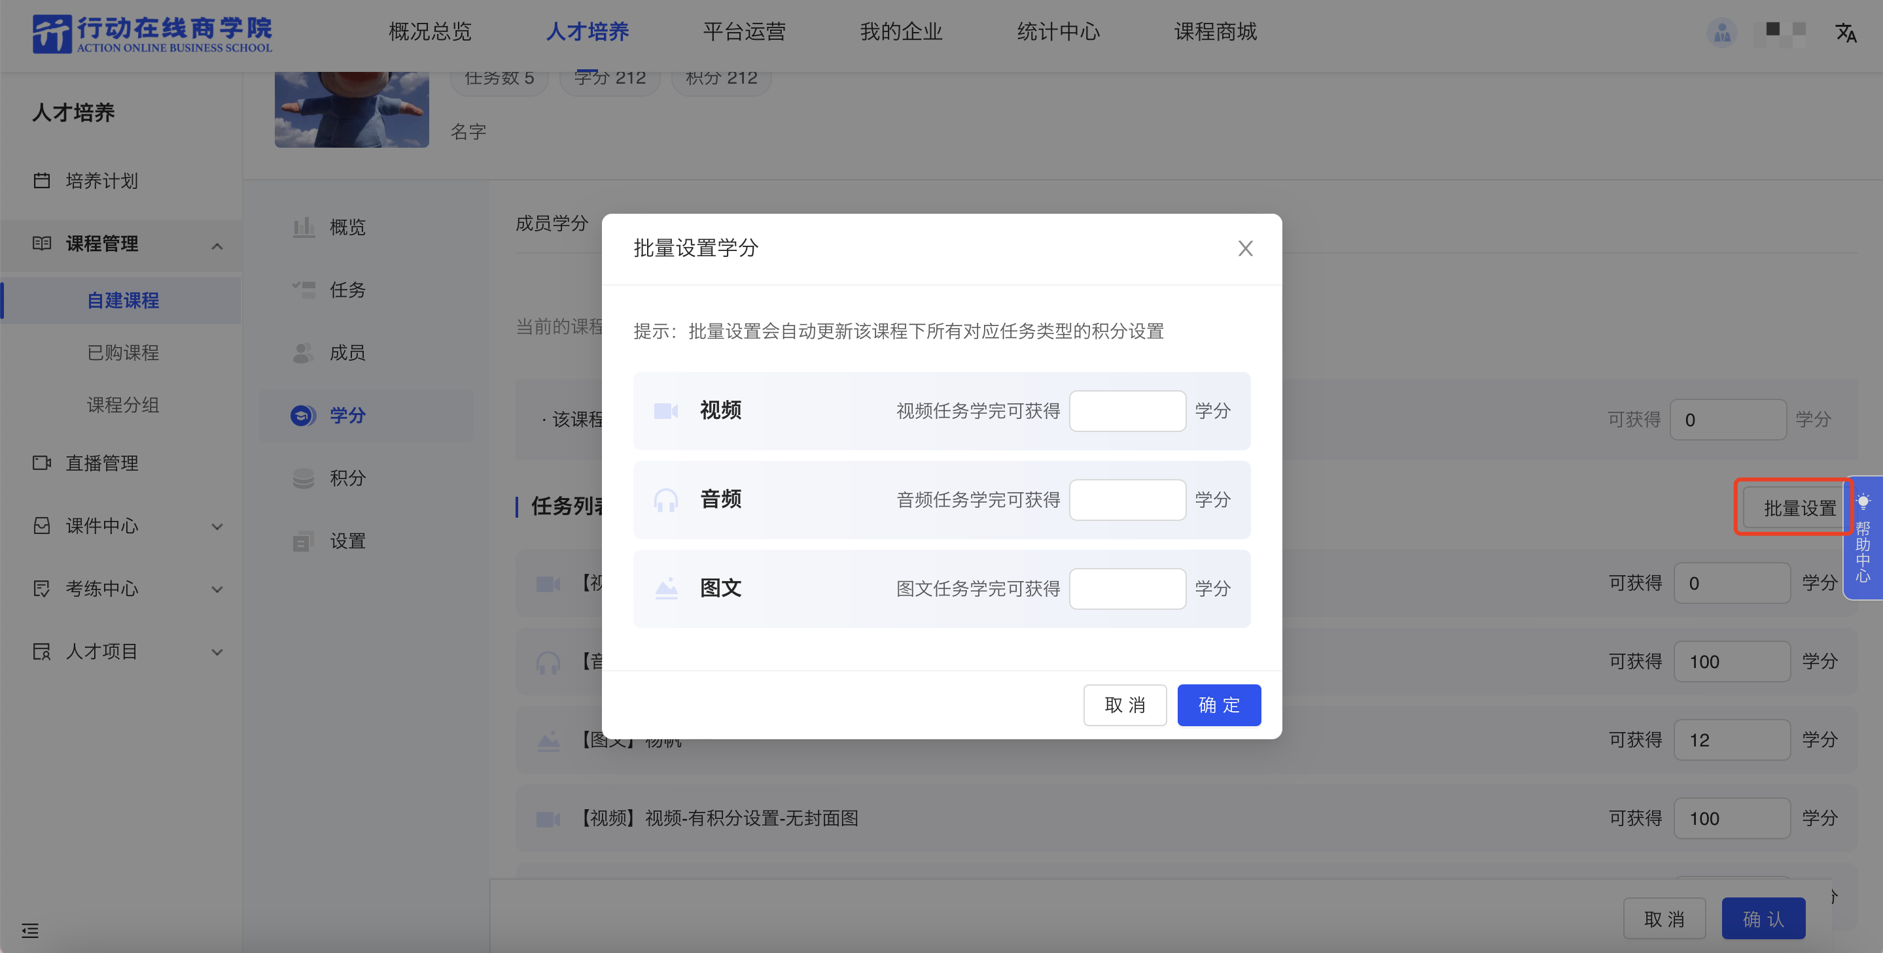
Task: Click the 学分 graduation cap icon
Action: tap(303, 416)
